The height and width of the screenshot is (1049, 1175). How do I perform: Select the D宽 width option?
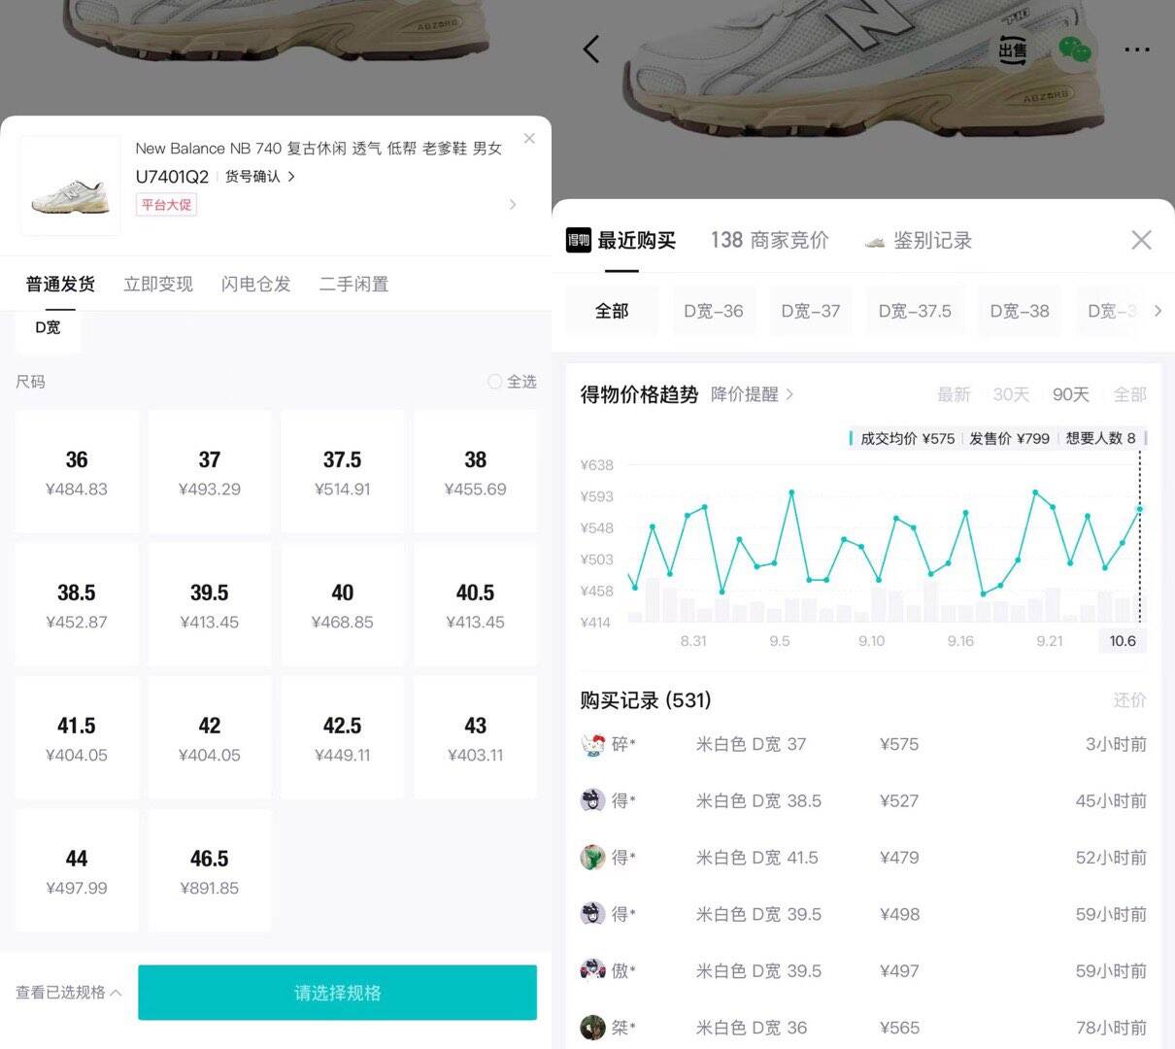48,328
